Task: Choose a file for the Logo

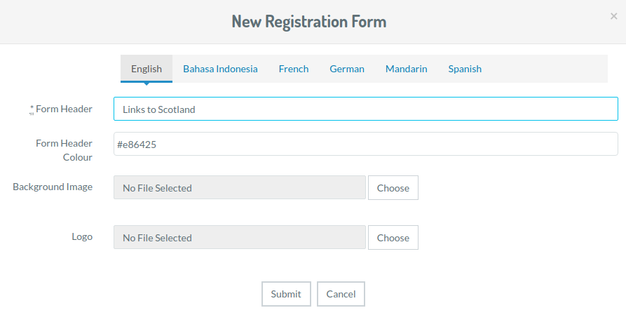Action: click(x=393, y=238)
